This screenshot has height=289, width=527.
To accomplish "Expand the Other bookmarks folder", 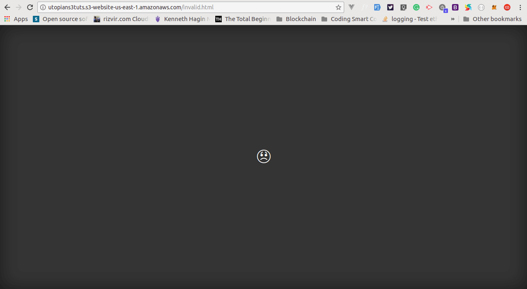I will 492,19.
